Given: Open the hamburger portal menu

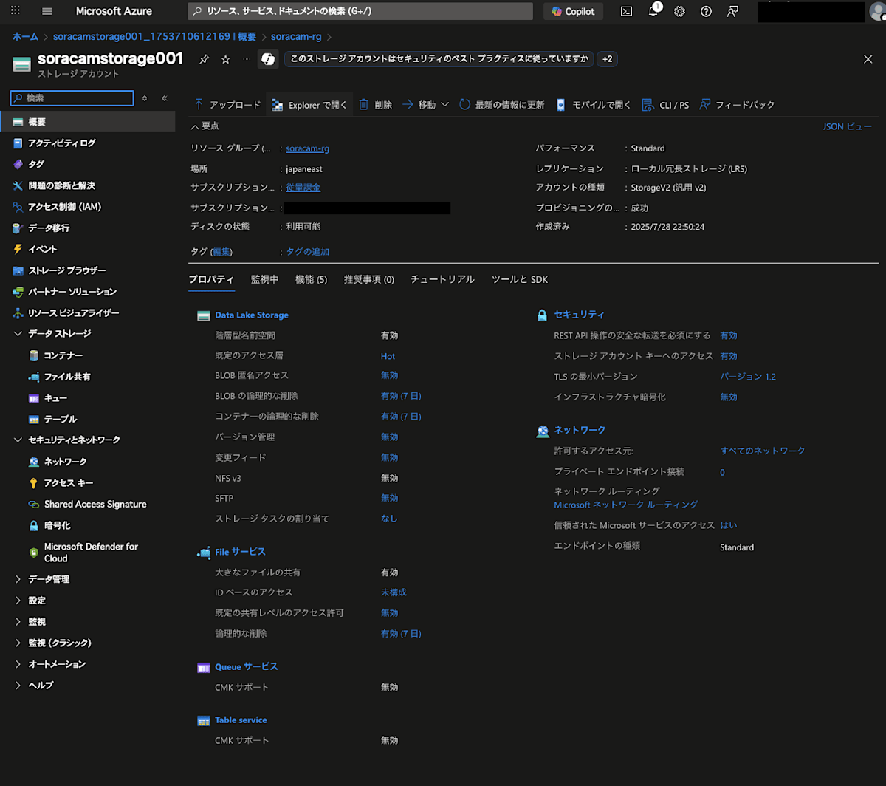Looking at the screenshot, I should (x=47, y=11).
